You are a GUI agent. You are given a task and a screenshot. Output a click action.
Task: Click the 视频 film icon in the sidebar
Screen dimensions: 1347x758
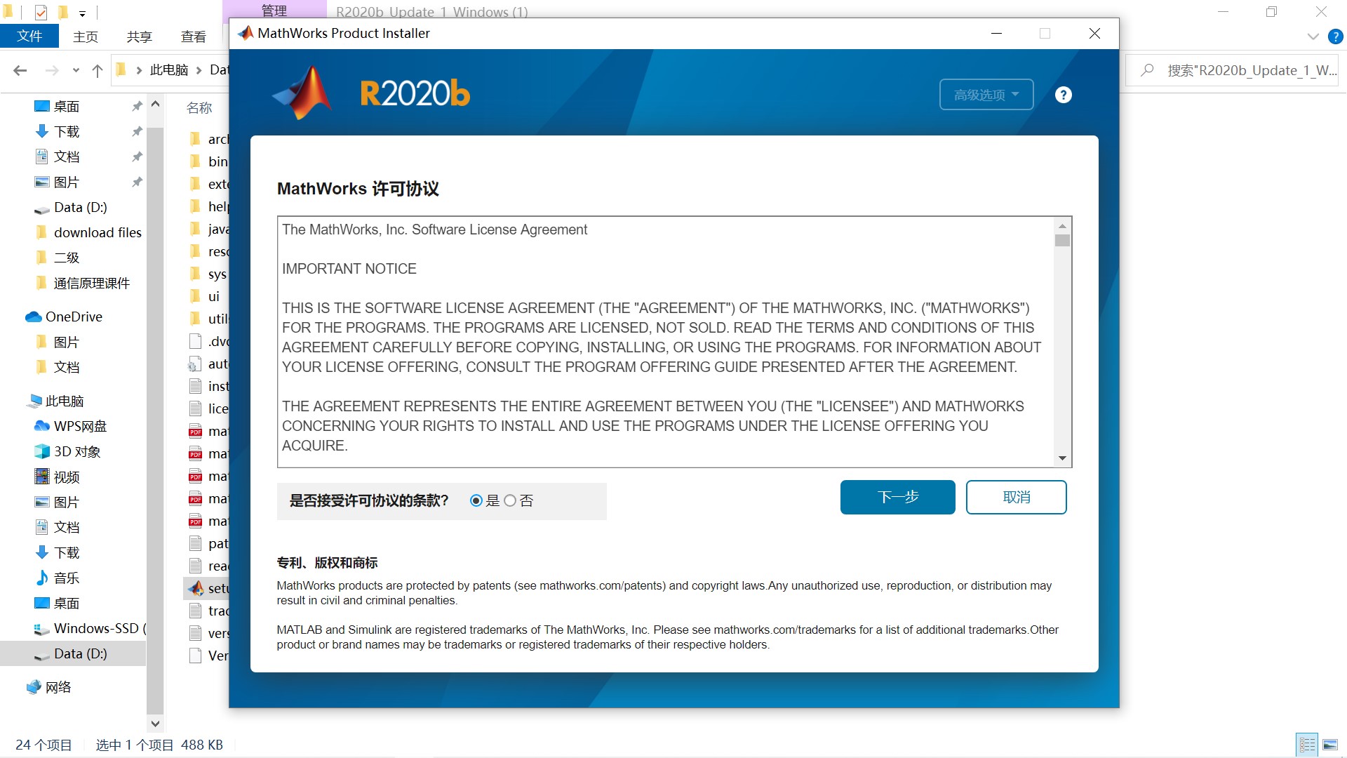[42, 477]
